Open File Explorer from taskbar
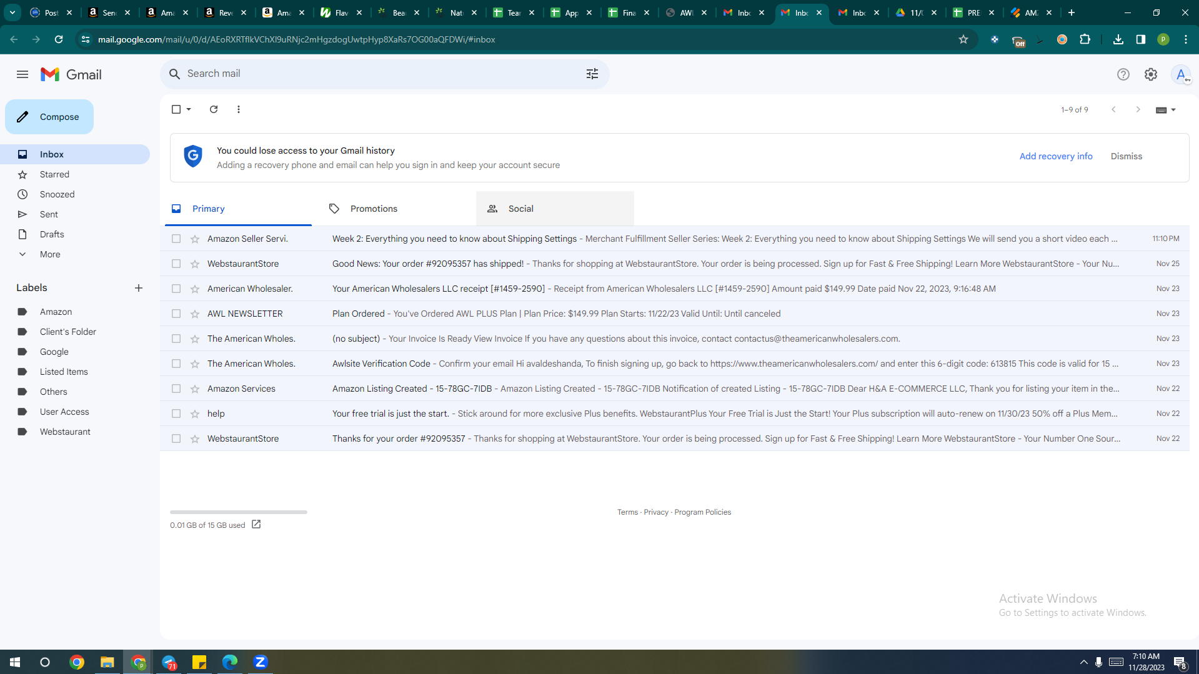Viewport: 1199px width, 674px height. pos(107,662)
